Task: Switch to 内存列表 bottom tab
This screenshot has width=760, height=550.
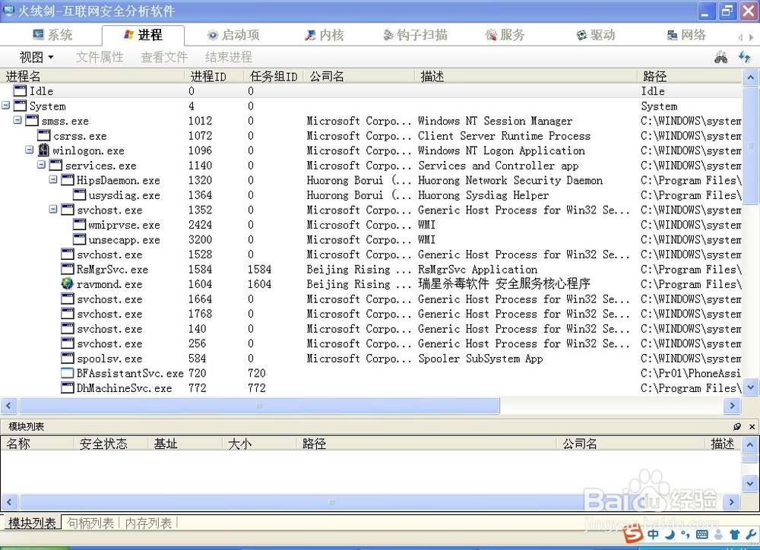Action: tap(148, 523)
